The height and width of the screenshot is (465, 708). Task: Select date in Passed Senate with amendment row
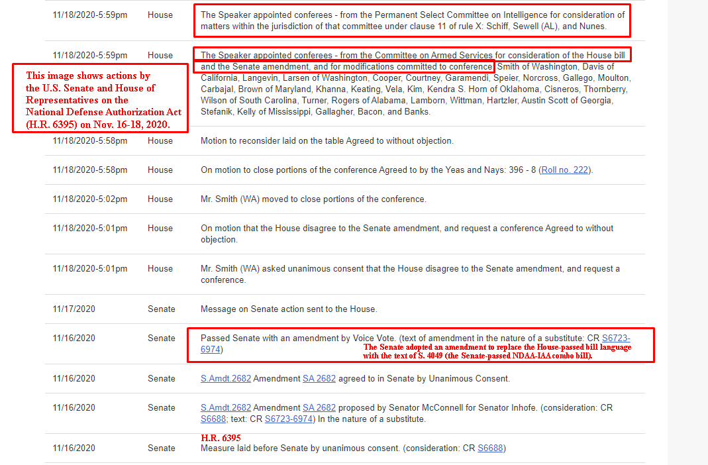coord(74,338)
